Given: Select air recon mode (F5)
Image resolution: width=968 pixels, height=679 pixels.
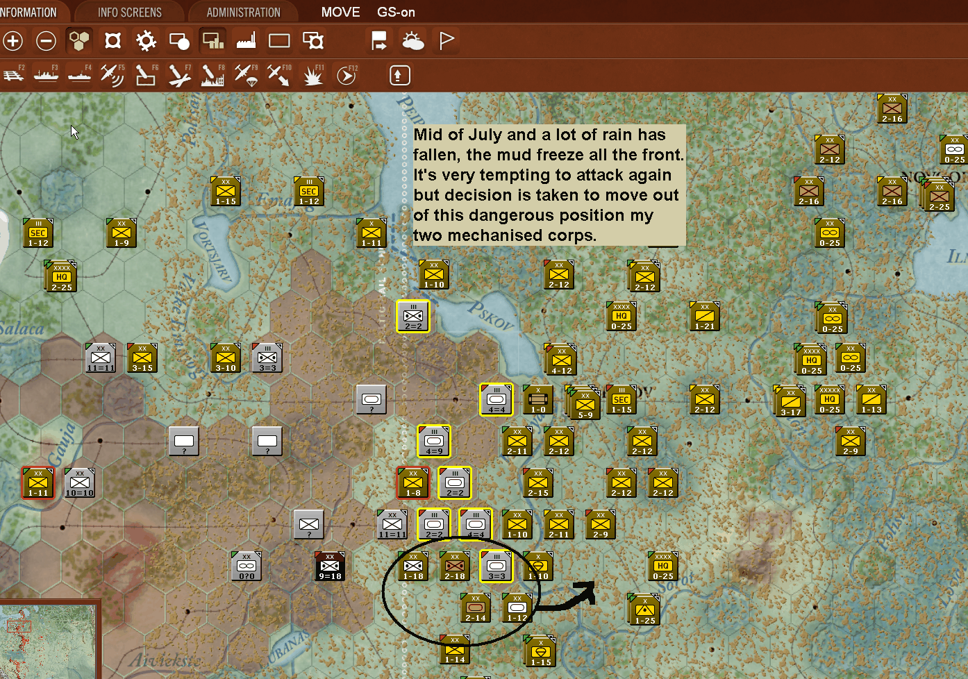Looking at the screenshot, I should pyautogui.click(x=112, y=74).
